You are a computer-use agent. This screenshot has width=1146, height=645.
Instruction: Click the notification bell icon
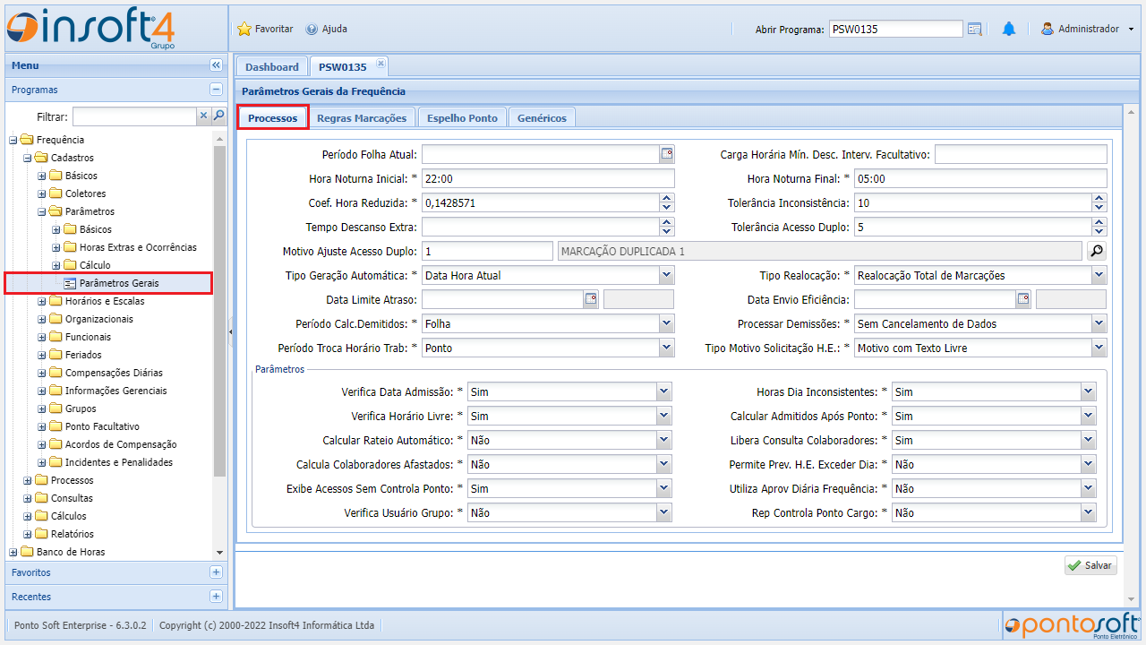pyautogui.click(x=1009, y=29)
